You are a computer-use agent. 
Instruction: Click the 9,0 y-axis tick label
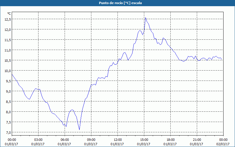point(8,91)
